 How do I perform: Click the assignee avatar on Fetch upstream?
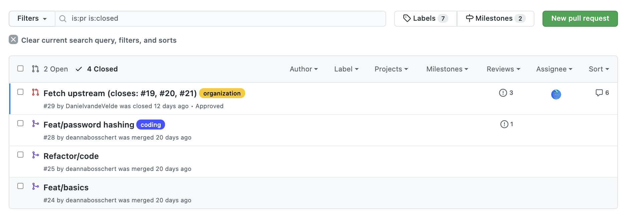556,94
